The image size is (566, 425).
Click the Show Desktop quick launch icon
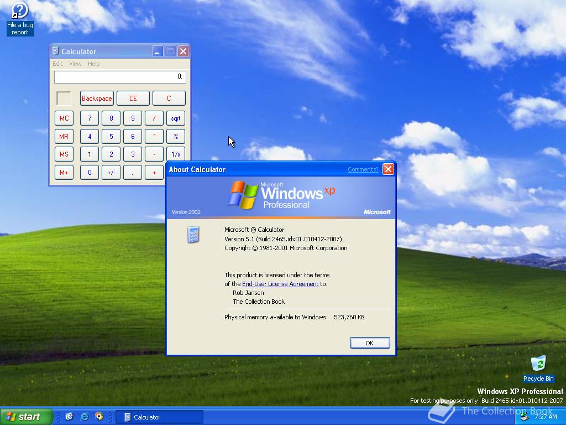69,417
